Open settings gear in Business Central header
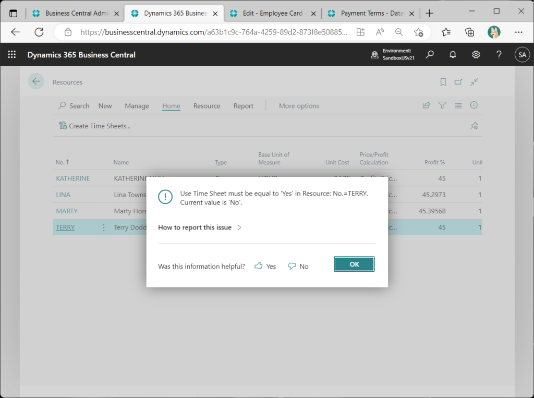Image resolution: width=534 pixels, height=398 pixels. tap(476, 55)
